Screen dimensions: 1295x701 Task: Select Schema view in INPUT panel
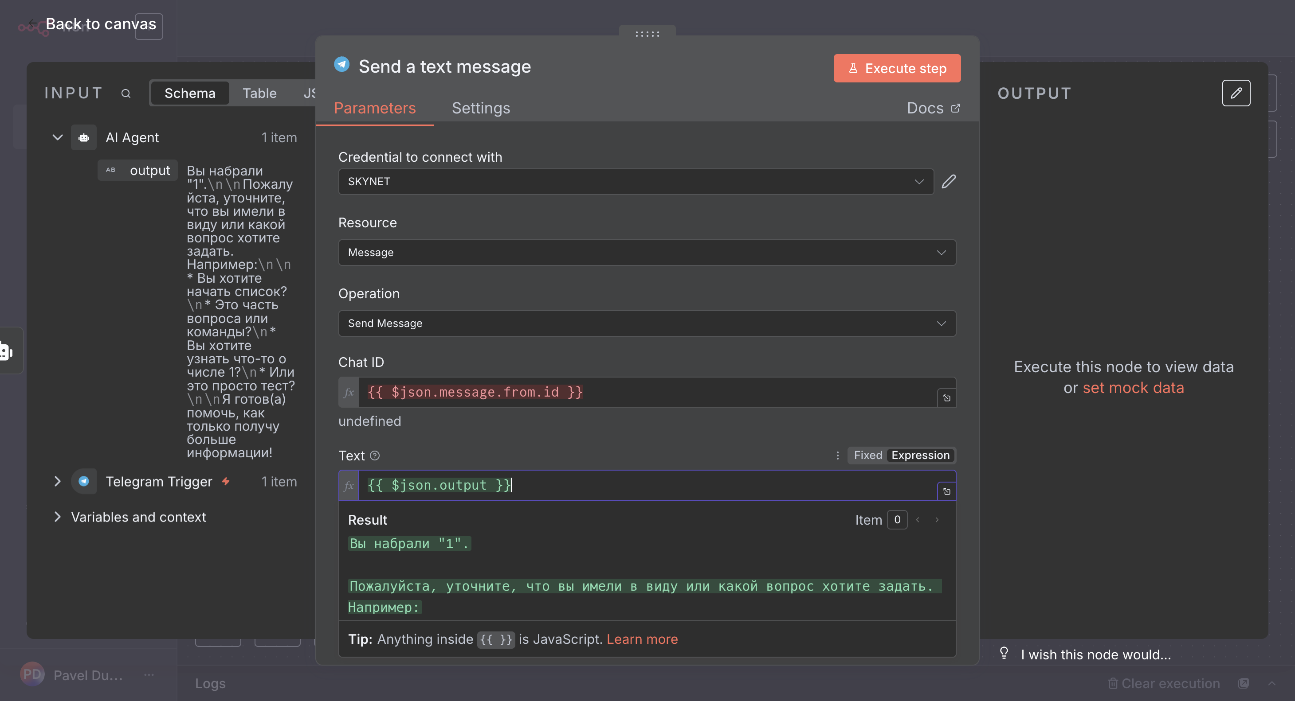pyautogui.click(x=189, y=93)
